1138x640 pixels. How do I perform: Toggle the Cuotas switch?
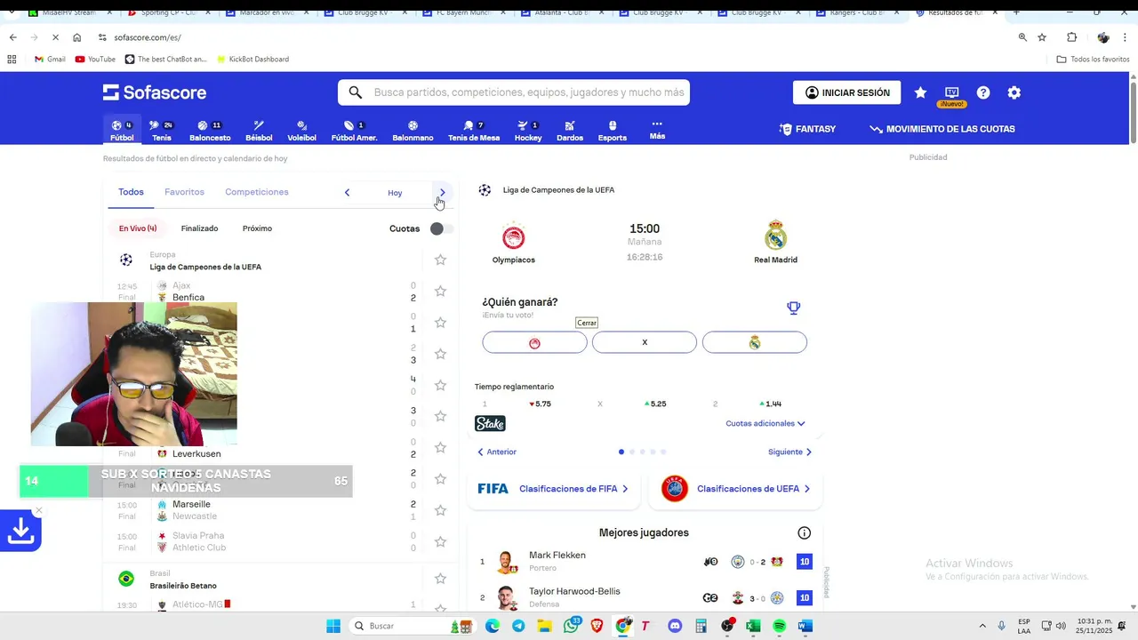pyautogui.click(x=442, y=228)
